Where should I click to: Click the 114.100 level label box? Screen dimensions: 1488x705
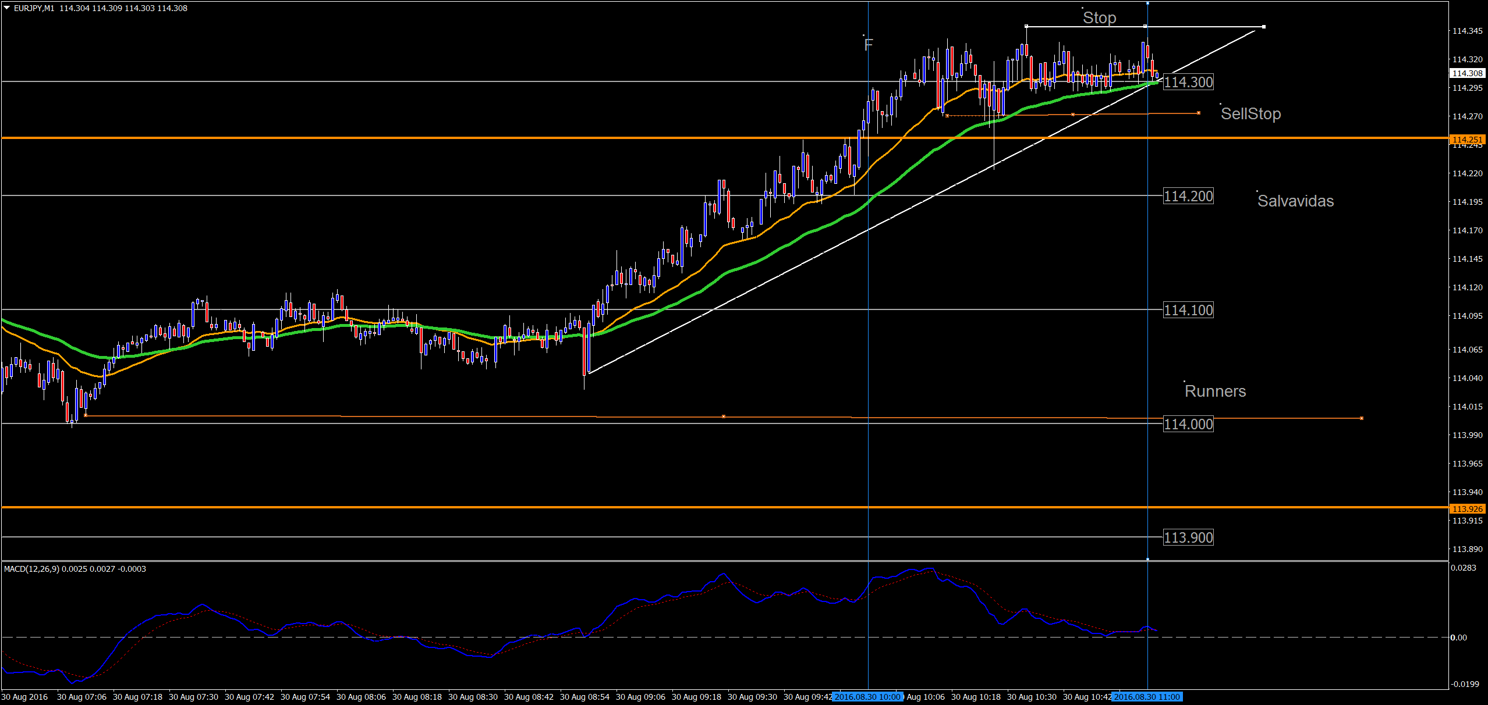[1188, 310]
